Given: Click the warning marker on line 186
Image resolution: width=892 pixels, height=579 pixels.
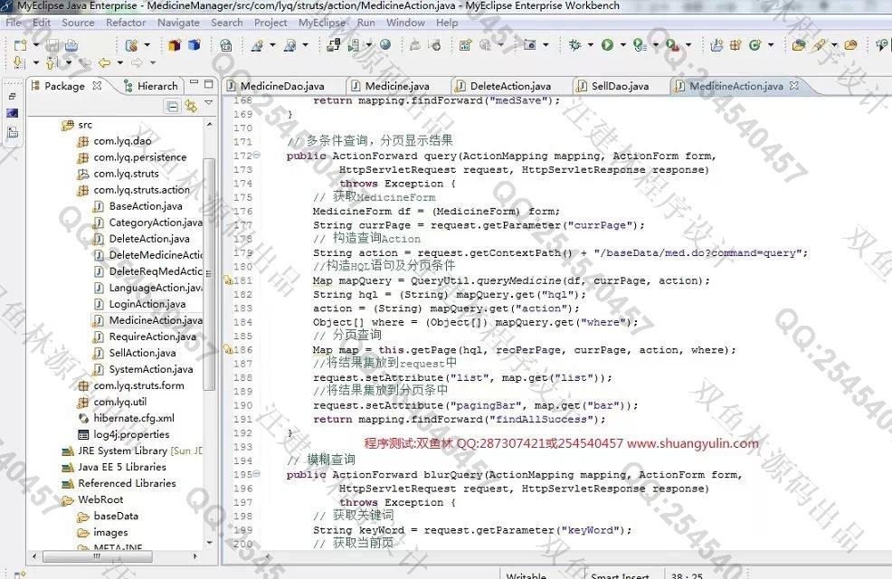Looking at the screenshot, I should pyautogui.click(x=228, y=349).
